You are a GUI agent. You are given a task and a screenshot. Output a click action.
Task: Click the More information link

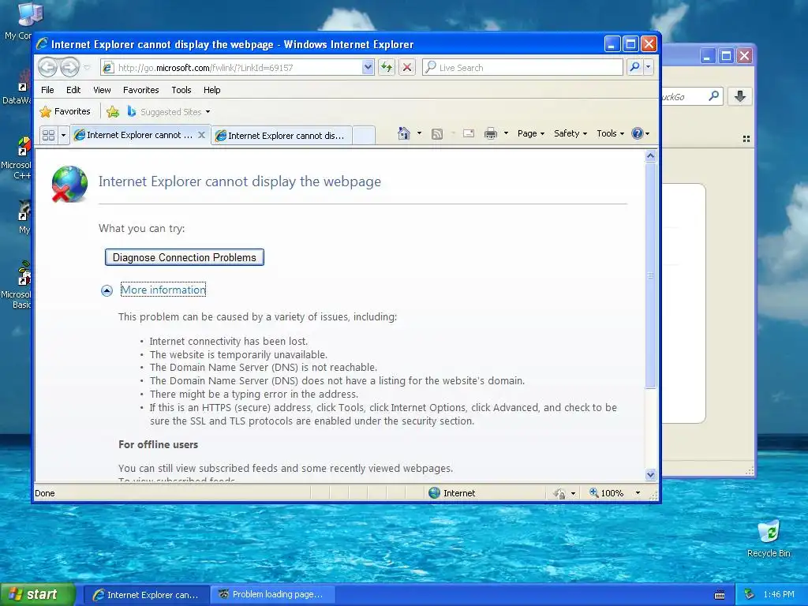point(163,290)
